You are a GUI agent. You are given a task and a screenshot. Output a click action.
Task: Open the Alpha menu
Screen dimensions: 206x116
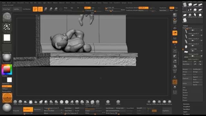(4, 3)
